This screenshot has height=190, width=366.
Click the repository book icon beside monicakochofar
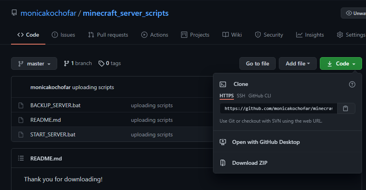click(14, 13)
